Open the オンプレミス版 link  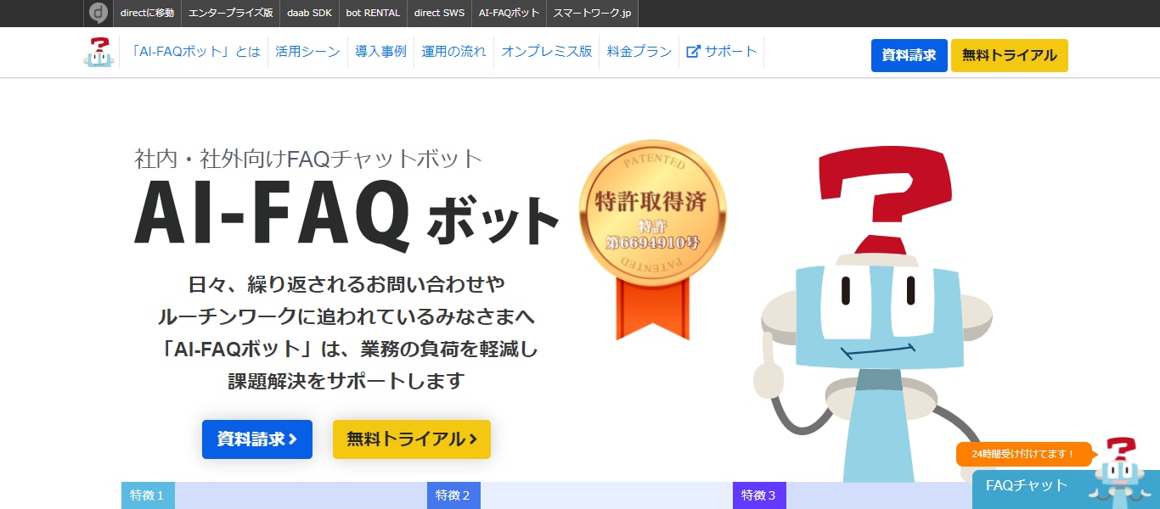(546, 51)
